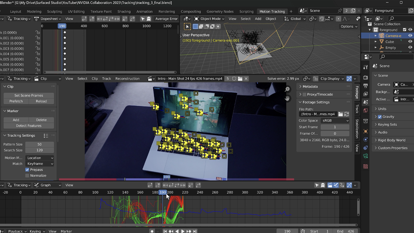
Task: Hide Cube object via eye icon
Action: pyautogui.click(x=410, y=41)
